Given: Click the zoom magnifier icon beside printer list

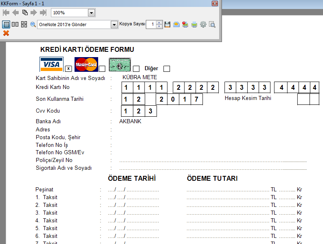Looking at the screenshot, I should 33,24.
